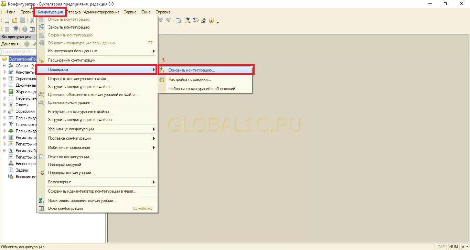
Task: Expand the Общие tree node
Action: click(x=4, y=66)
